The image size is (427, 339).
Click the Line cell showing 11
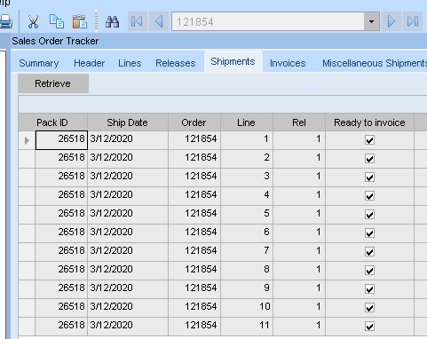[x=247, y=327]
